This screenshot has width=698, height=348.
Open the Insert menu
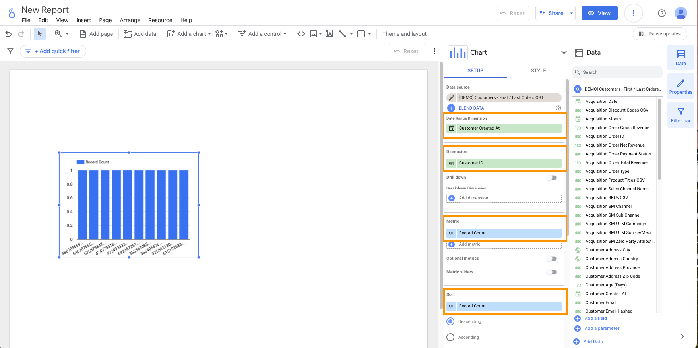coord(84,20)
